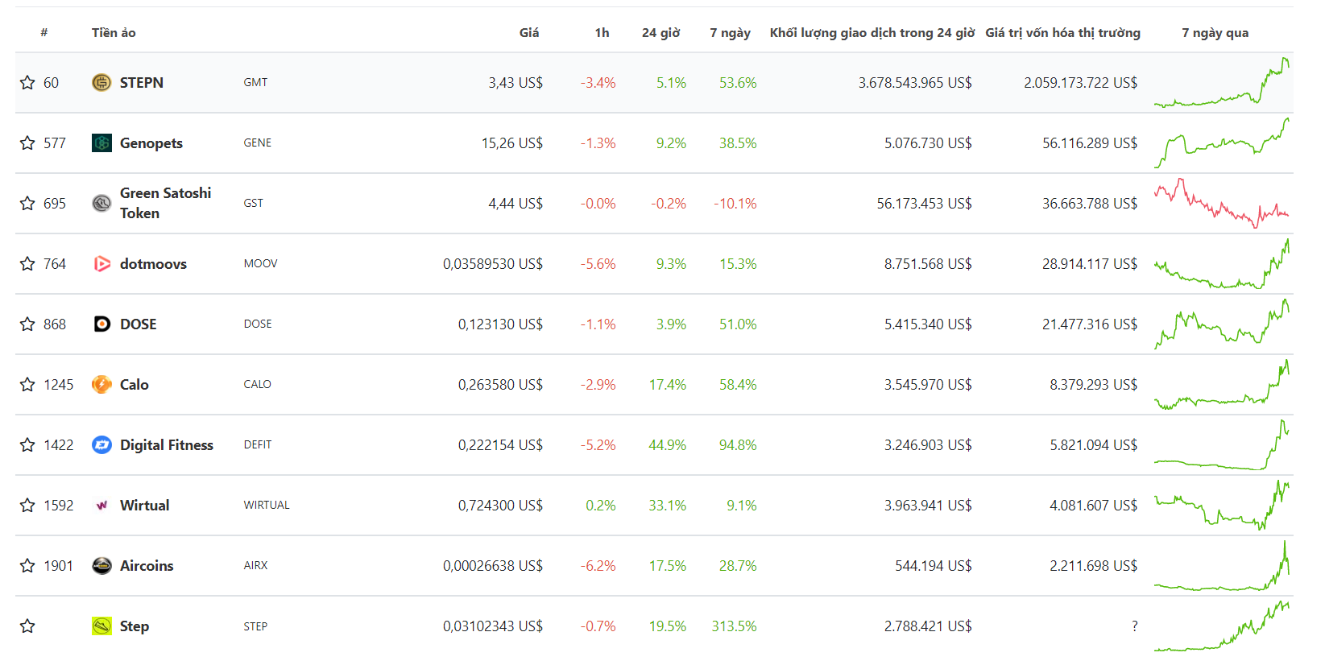Open the dotmoovs coin page
This screenshot has width=1325, height=665.
point(153,263)
